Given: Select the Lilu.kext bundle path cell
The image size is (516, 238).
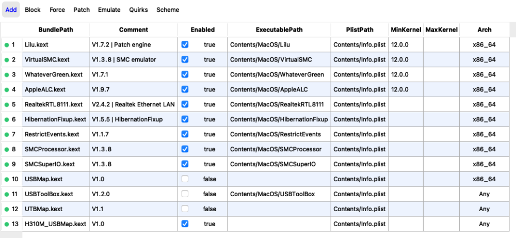Looking at the screenshot, I should pyautogui.click(x=56, y=44).
